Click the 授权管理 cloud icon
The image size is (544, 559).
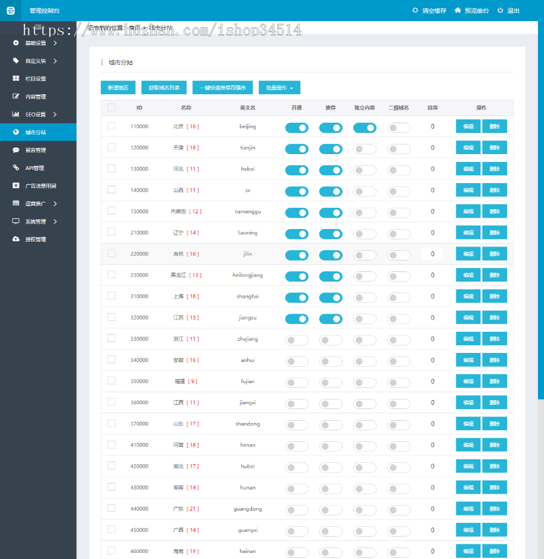tap(16, 239)
